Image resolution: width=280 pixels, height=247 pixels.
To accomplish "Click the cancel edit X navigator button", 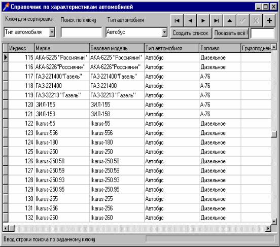I will tap(256, 20).
